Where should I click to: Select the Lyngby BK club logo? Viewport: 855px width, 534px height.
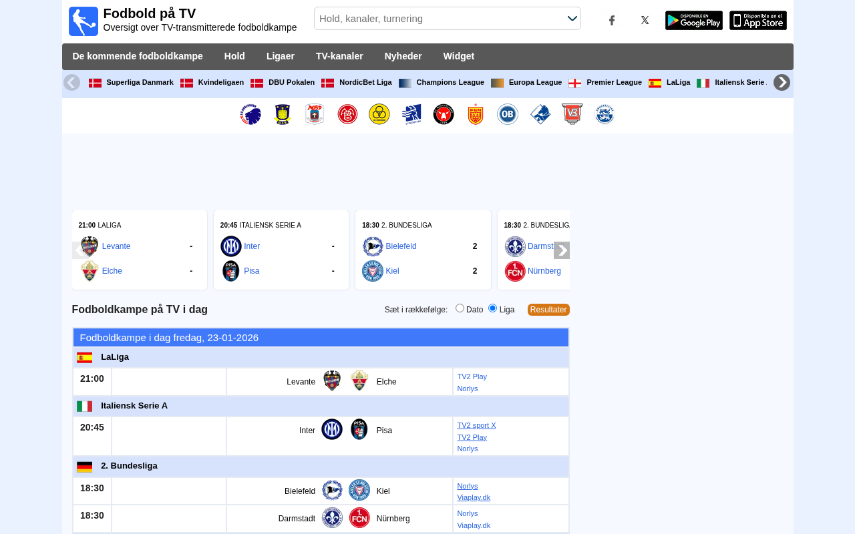point(411,115)
